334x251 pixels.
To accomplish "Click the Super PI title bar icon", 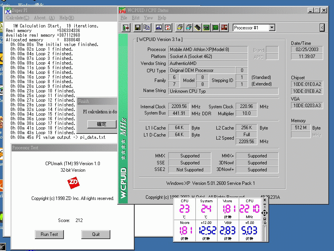I will 8,10.
